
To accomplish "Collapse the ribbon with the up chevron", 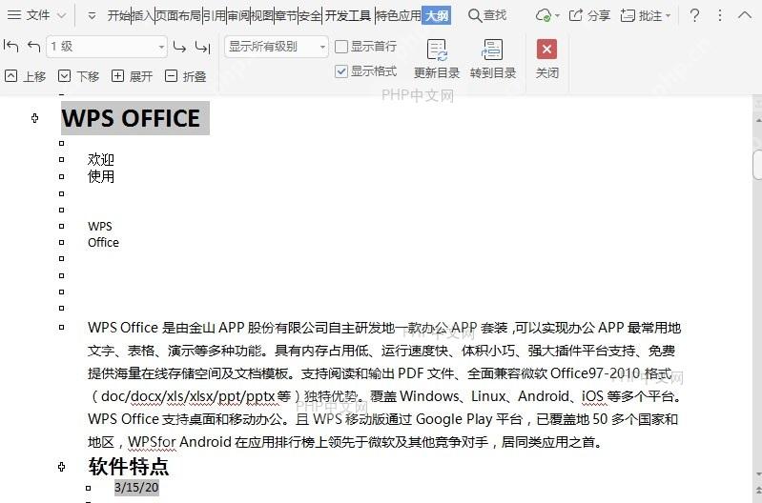I will (x=745, y=15).
